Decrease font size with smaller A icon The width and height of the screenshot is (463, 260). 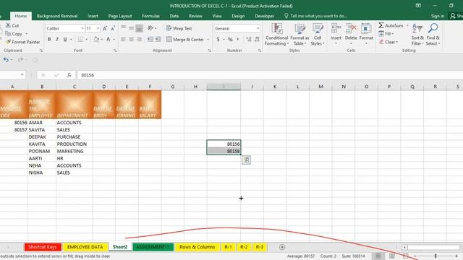(113, 29)
